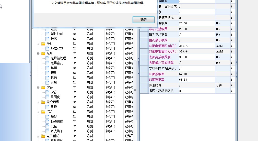Click the SS面残铜率 value 67.33
Image resolution: width=258 pixels, height=141 pixels.
(x=197, y=80)
